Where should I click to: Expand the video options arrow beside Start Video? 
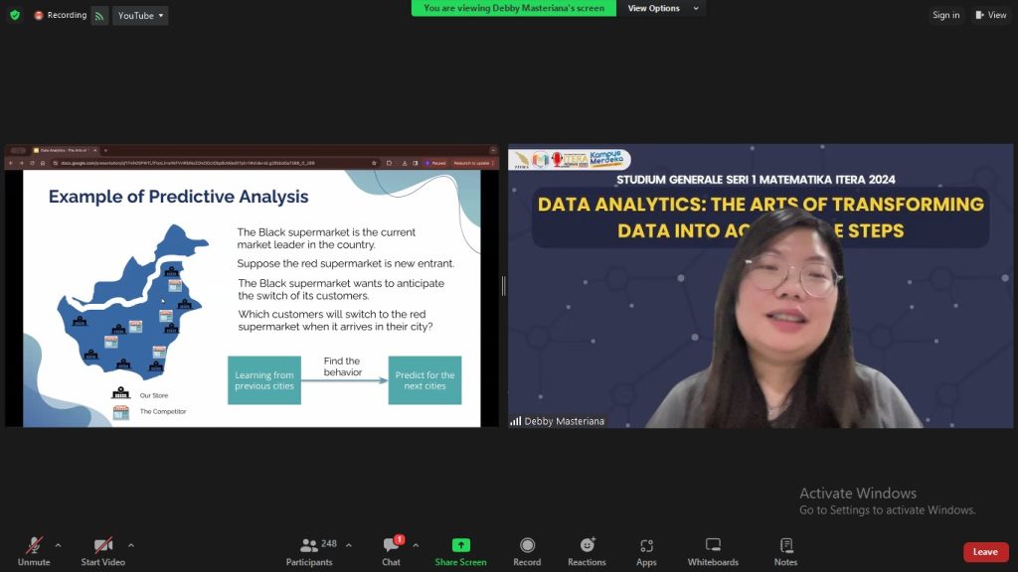pyautogui.click(x=130, y=545)
